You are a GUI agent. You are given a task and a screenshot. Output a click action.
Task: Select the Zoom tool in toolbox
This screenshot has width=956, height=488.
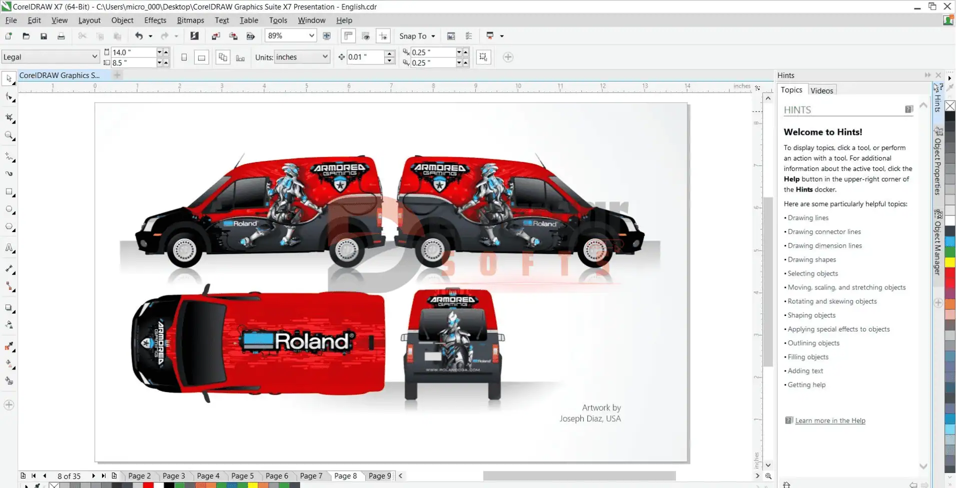[x=9, y=135]
